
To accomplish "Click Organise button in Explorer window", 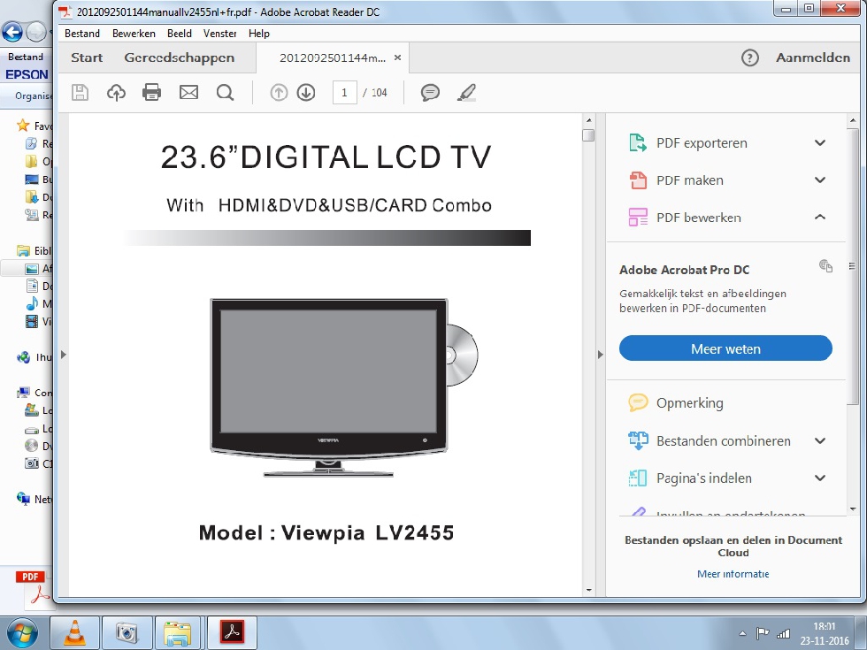I will point(34,96).
